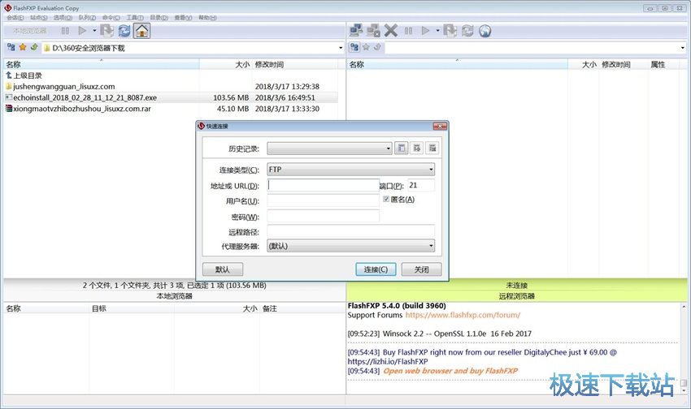This screenshot has width=691, height=409.
Task: Open the 命令(C) menu
Action: (111, 18)
